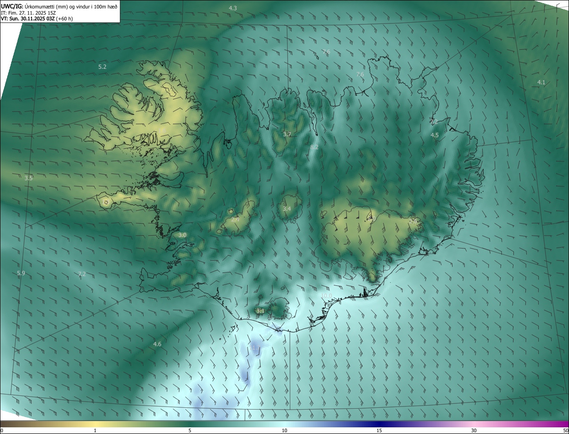Click the 'VT: Sun. 30.11.2025 03Z (+60 h)' line
The image size is (569, 434).
click(37, 19)
